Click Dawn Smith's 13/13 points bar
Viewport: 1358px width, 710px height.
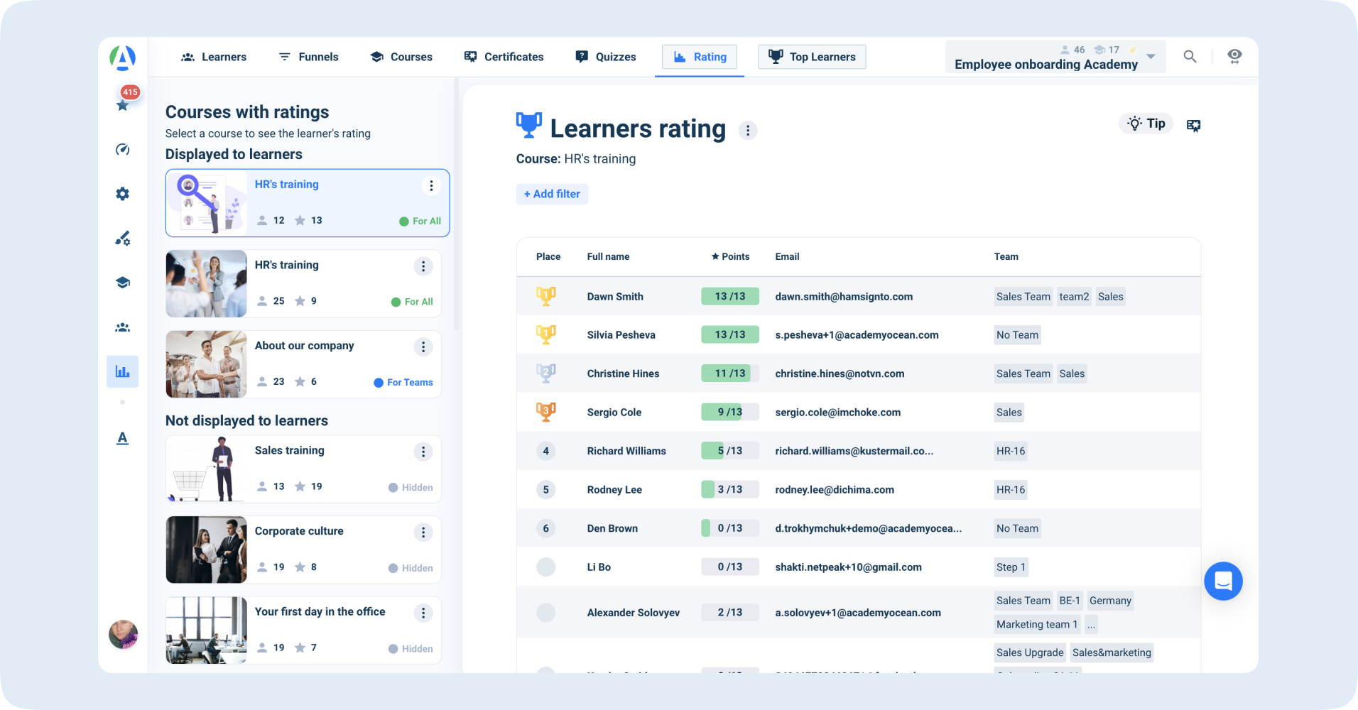(x=730, y=296)
